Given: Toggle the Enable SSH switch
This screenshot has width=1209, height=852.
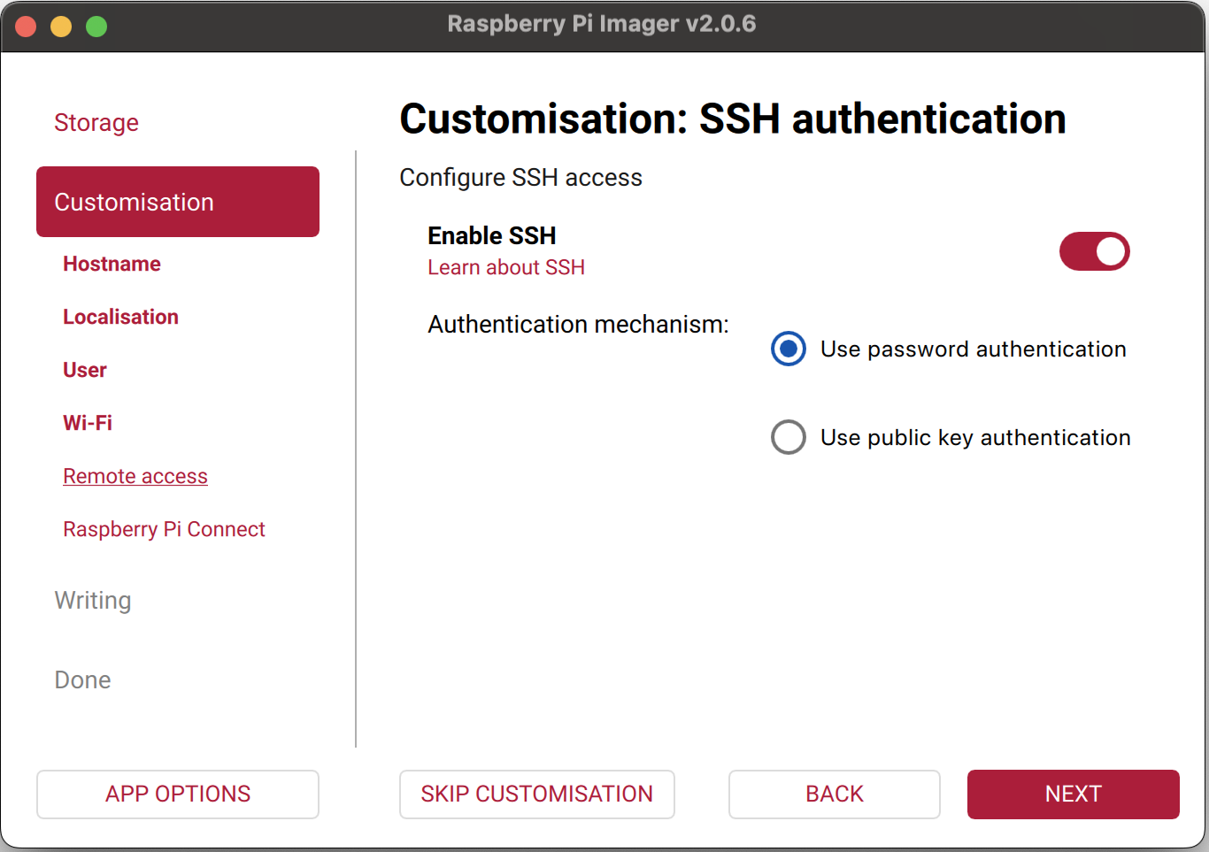Looking at the screenshot, I should click(1094, 251).
